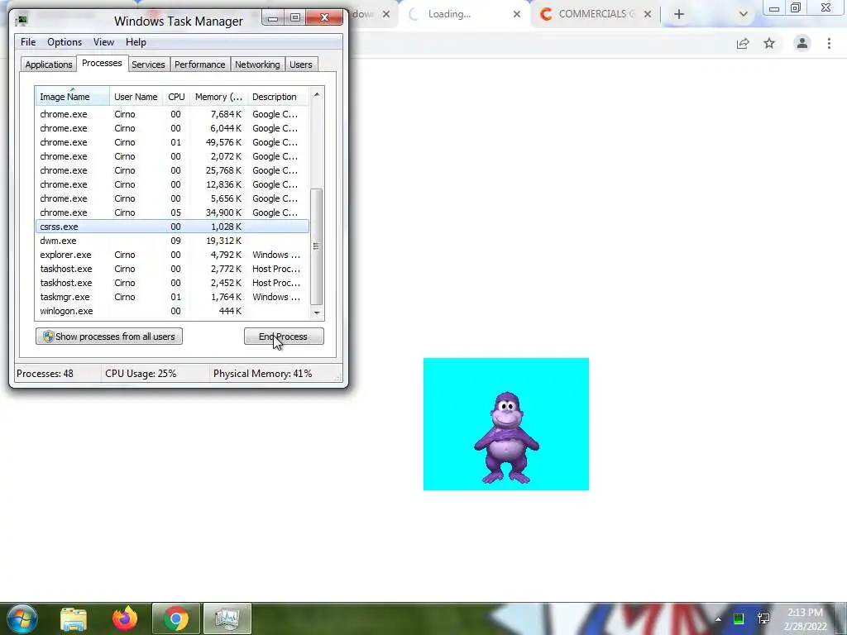Click the process list scroll-up arrow

pyautogui.click(x=317, y=95)
